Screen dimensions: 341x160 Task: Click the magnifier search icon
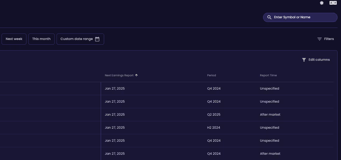coord(269,17)
